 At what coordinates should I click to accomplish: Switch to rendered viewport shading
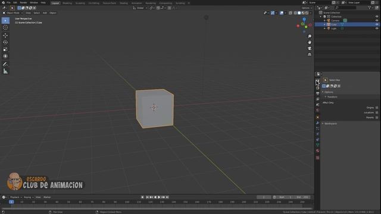(x=307, y=13)
